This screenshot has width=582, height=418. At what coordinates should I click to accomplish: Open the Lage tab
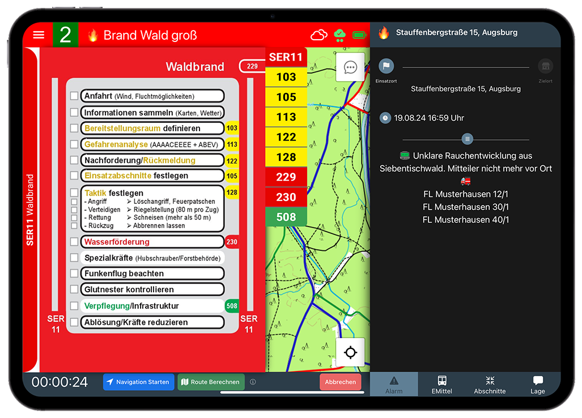537,384
